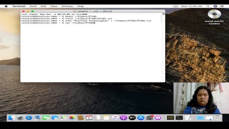Click the menu bar clock Mon 12:39 AM

192,6
